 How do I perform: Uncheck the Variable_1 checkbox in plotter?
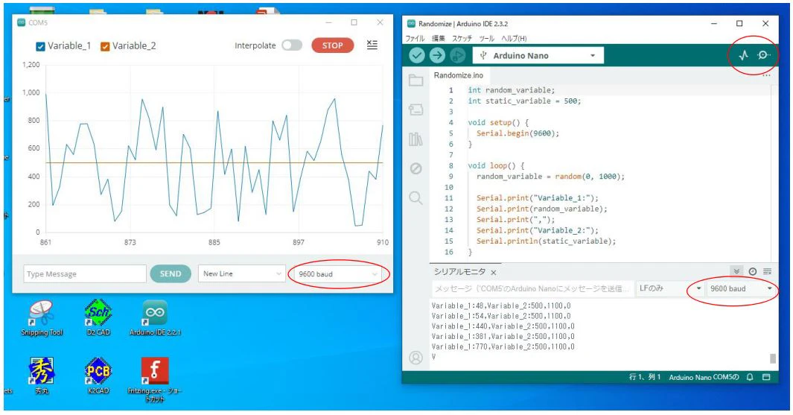tap(40, 46)
